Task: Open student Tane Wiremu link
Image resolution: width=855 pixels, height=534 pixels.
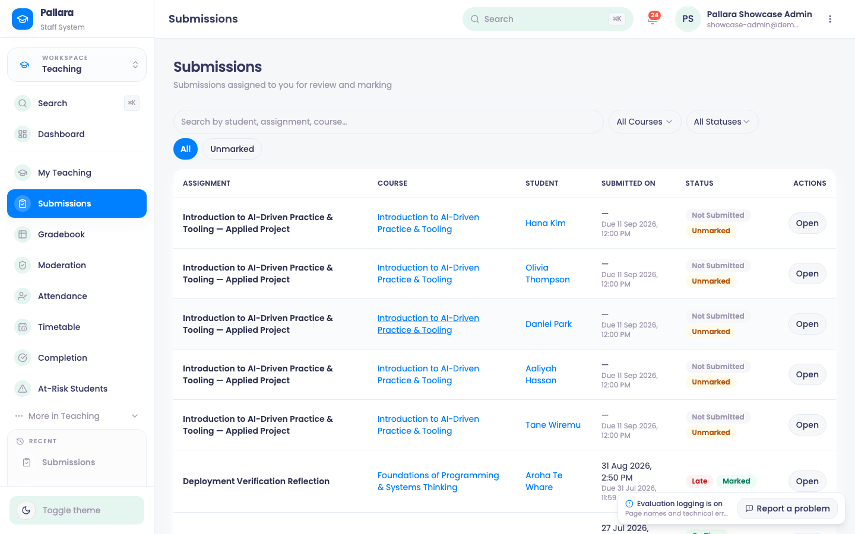Action: 553,425
